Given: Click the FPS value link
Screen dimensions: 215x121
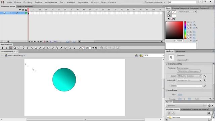Looking at the screenshot, I should click(180, 94).
